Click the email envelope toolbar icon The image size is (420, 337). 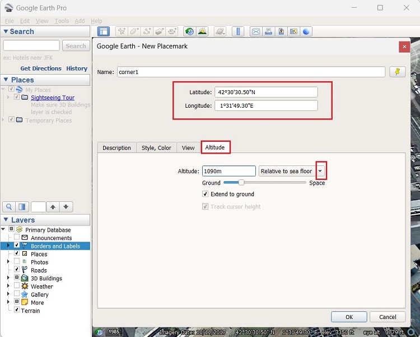(x=256, y=32)
